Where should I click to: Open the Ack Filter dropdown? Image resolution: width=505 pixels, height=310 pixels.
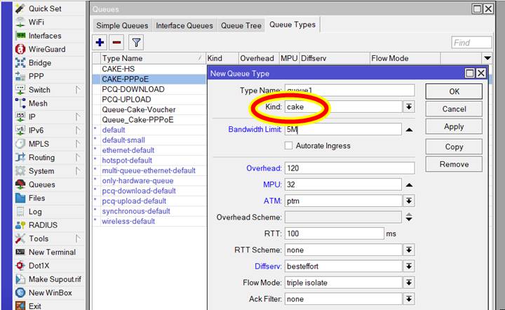[x=409, y=299]
